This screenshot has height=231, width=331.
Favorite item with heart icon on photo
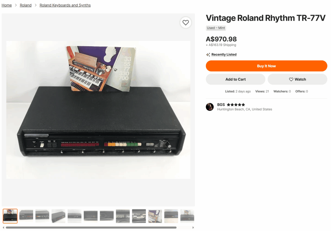tap(186, 23)
